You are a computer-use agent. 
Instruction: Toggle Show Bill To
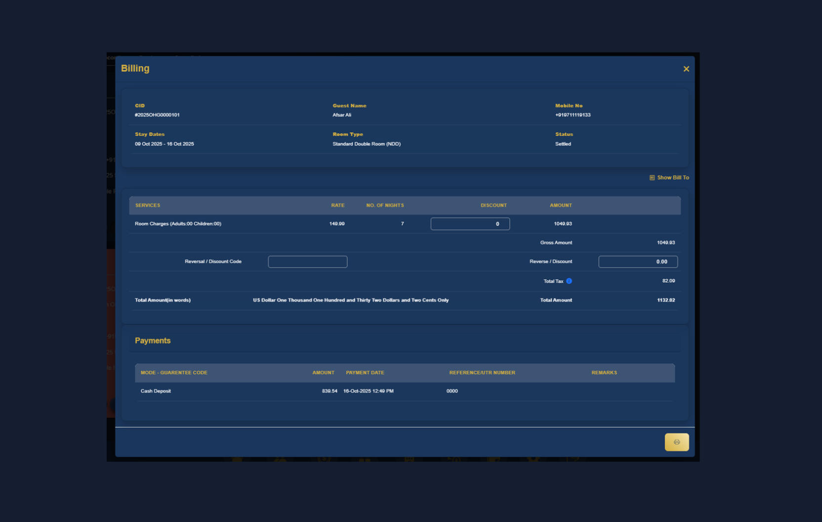pyautogui.click(x=669, y=177)
